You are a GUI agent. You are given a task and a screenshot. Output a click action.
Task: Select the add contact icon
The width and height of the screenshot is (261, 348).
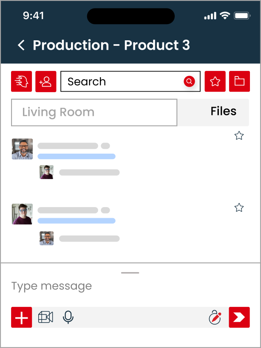click(46, 81)
